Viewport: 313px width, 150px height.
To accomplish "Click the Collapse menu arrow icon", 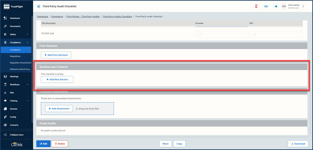I will click(x=5, y=135).
